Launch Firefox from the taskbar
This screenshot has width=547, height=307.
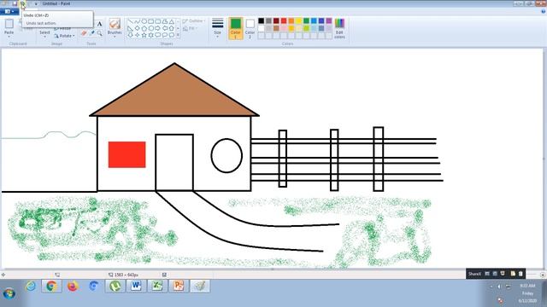click(73, 287)
